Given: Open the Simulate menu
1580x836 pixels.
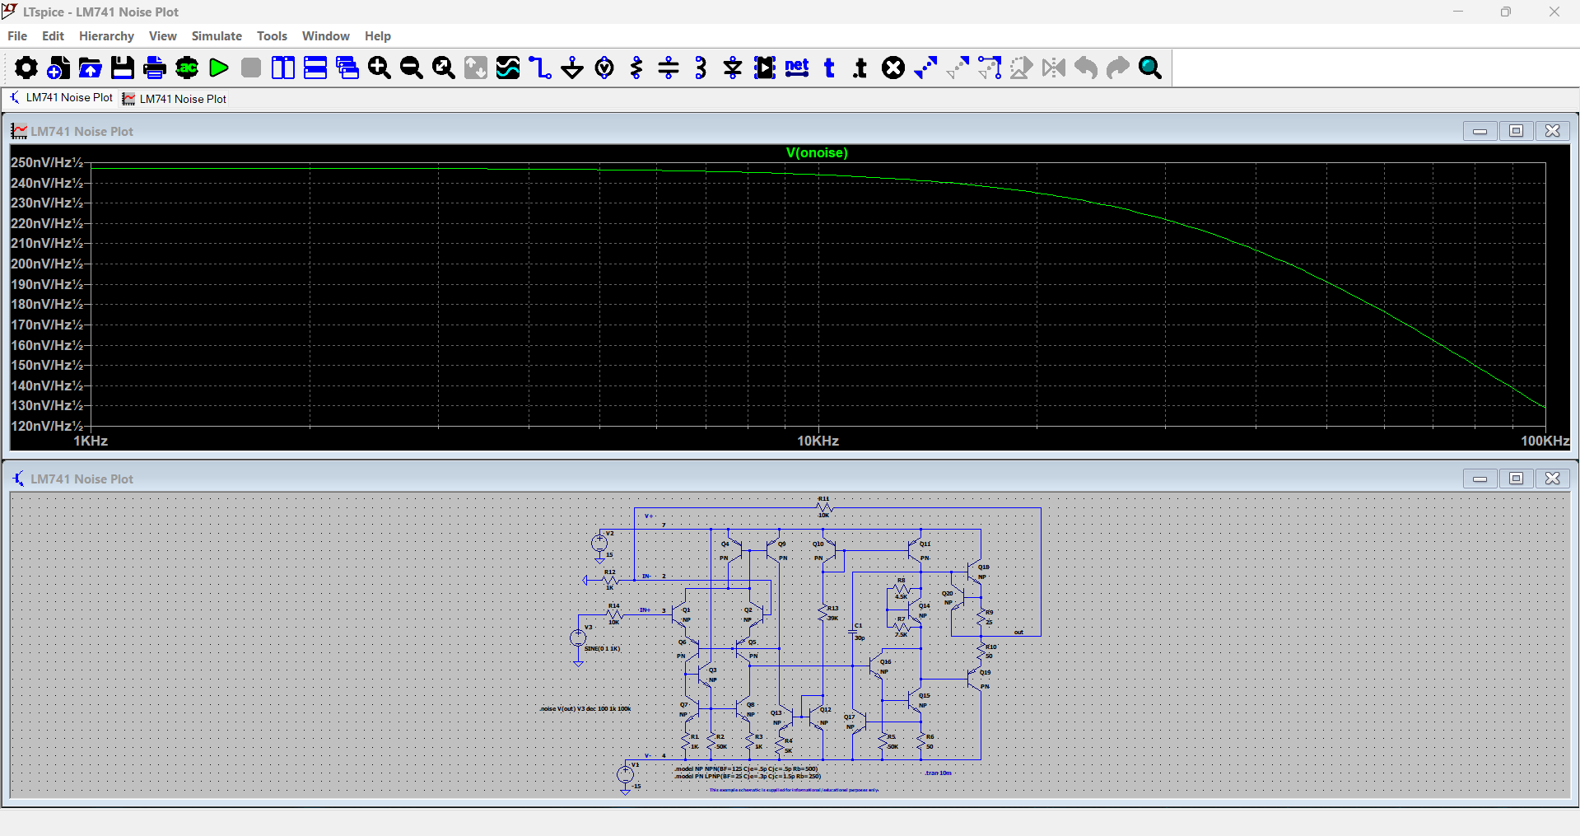Looking at the screenshot, I should [x=217, y=36].
